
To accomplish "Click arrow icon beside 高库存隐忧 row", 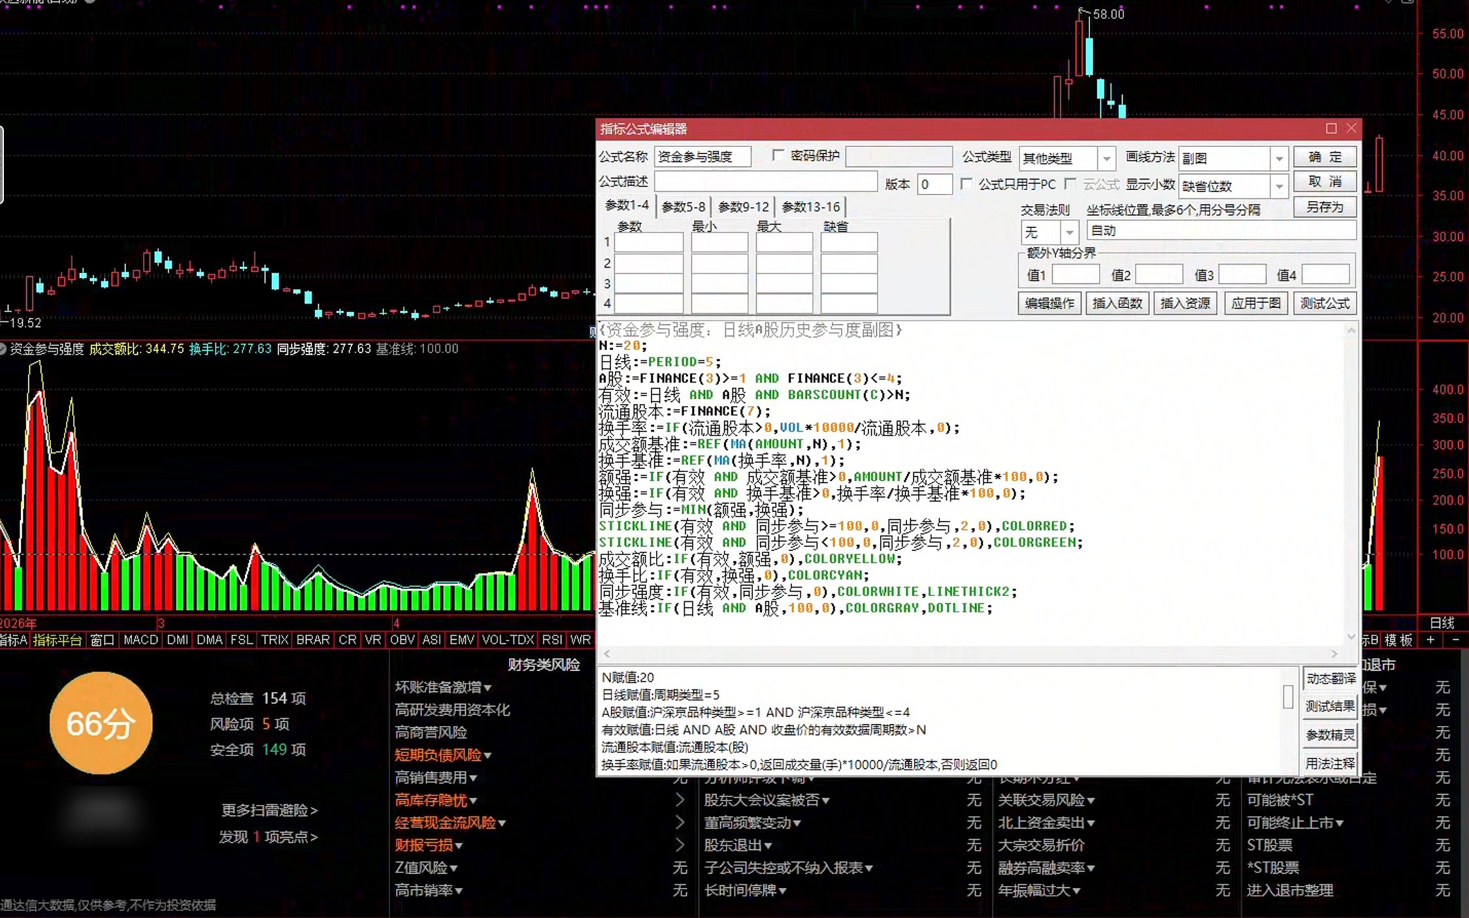I will point(680,800).
